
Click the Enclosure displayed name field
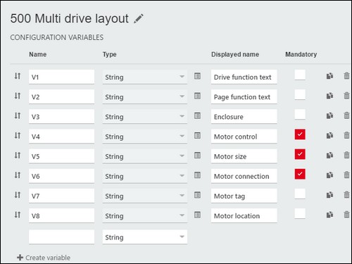pyautogui.click(x=244, y=117)
